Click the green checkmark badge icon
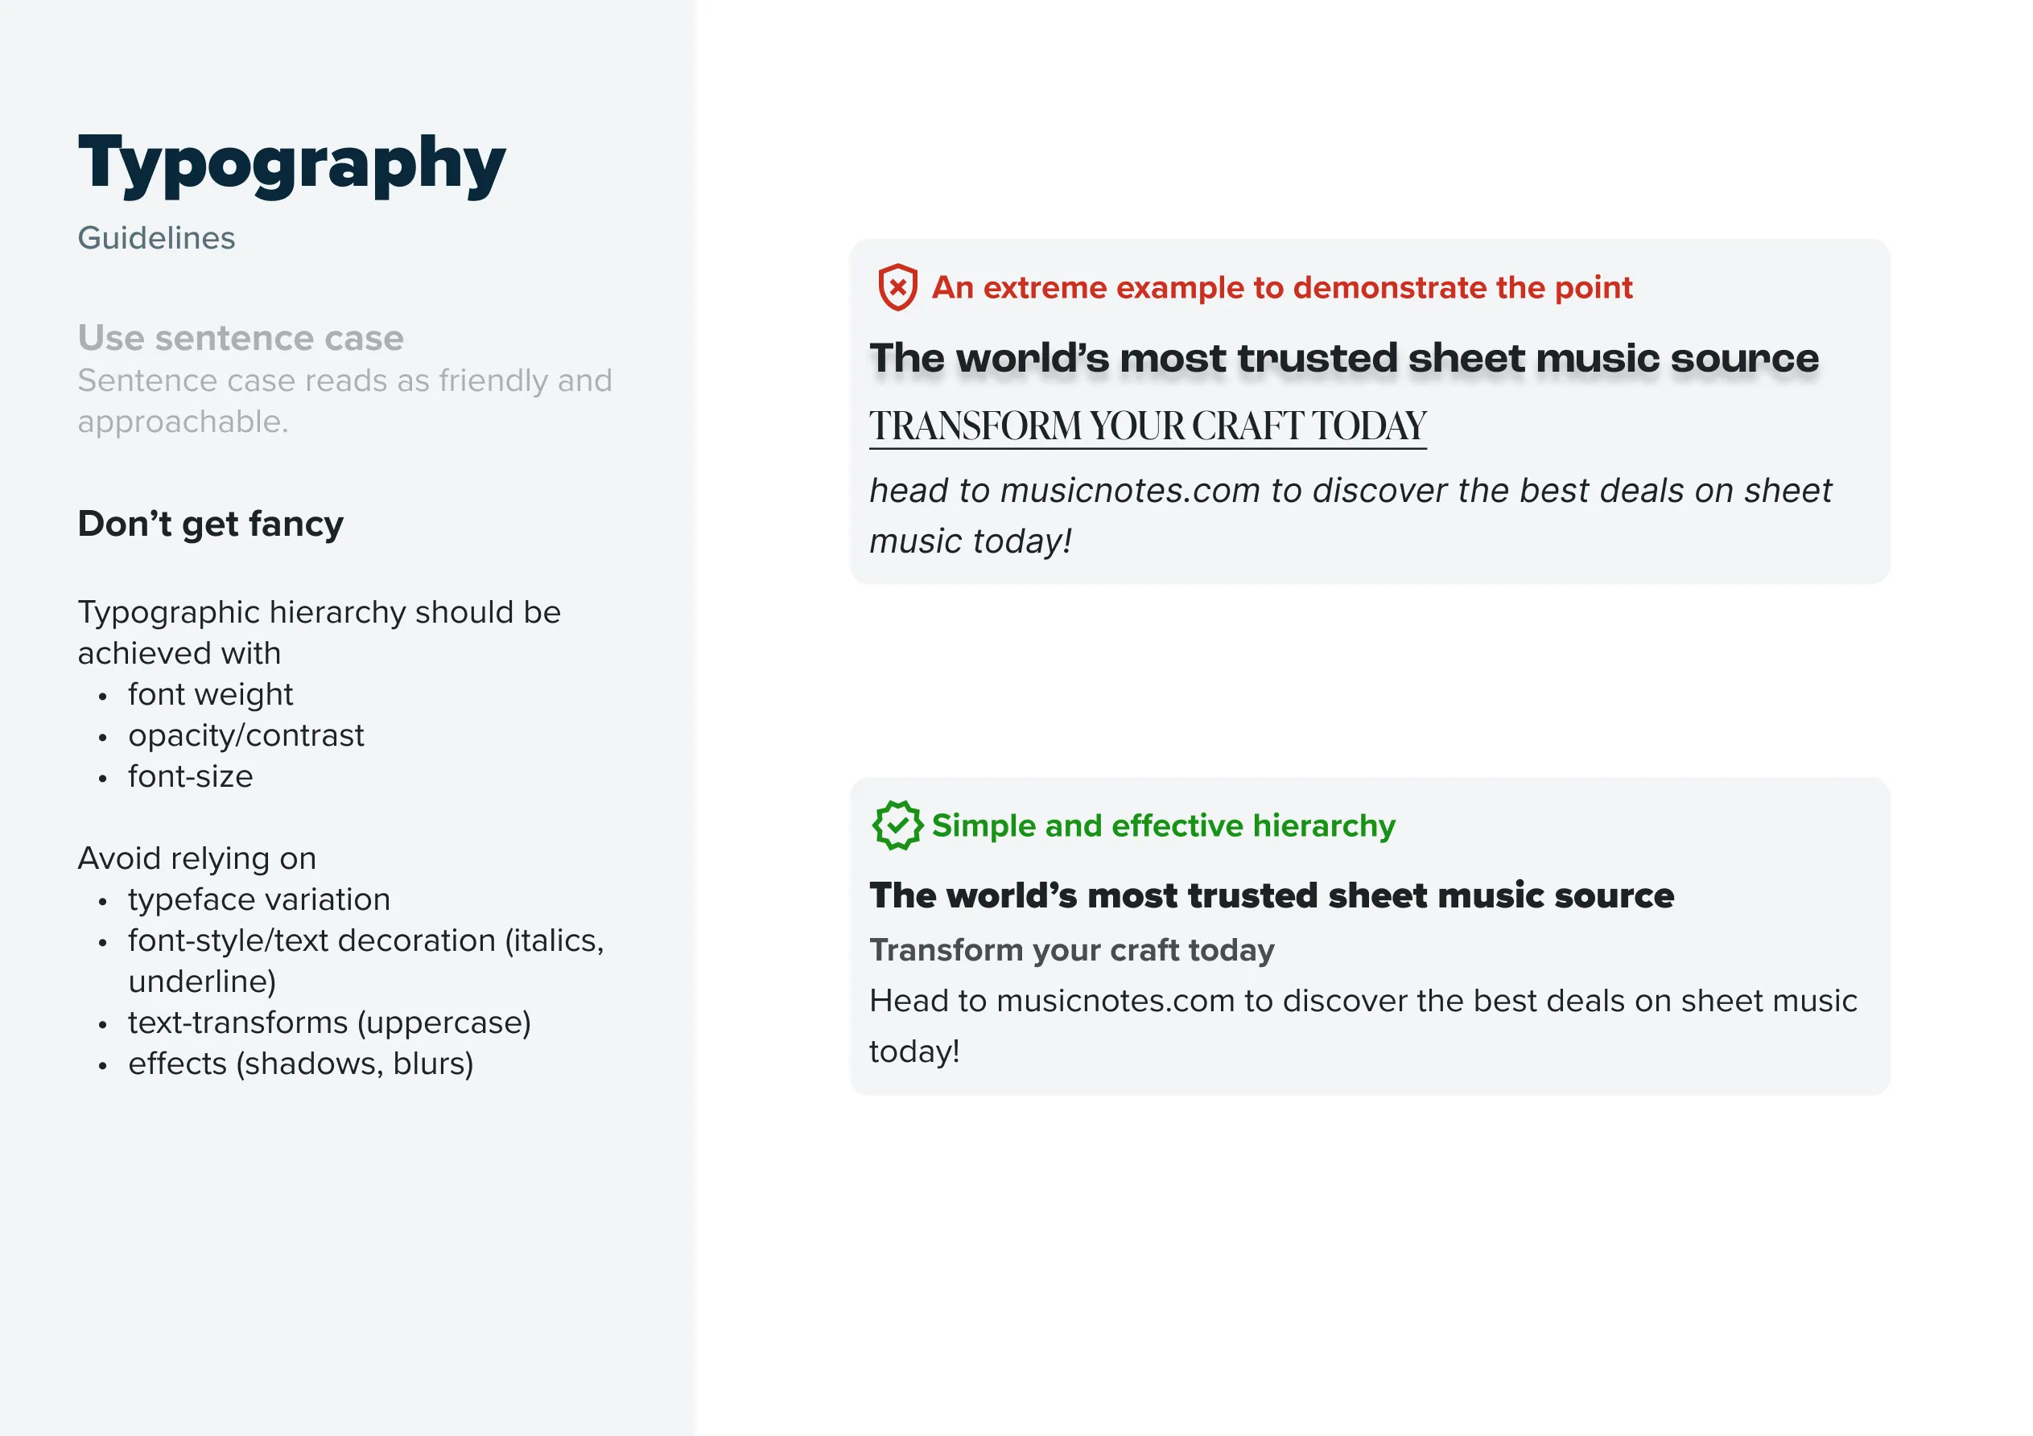Viewport: 2033px width, 1436px height. coord(897,825)
